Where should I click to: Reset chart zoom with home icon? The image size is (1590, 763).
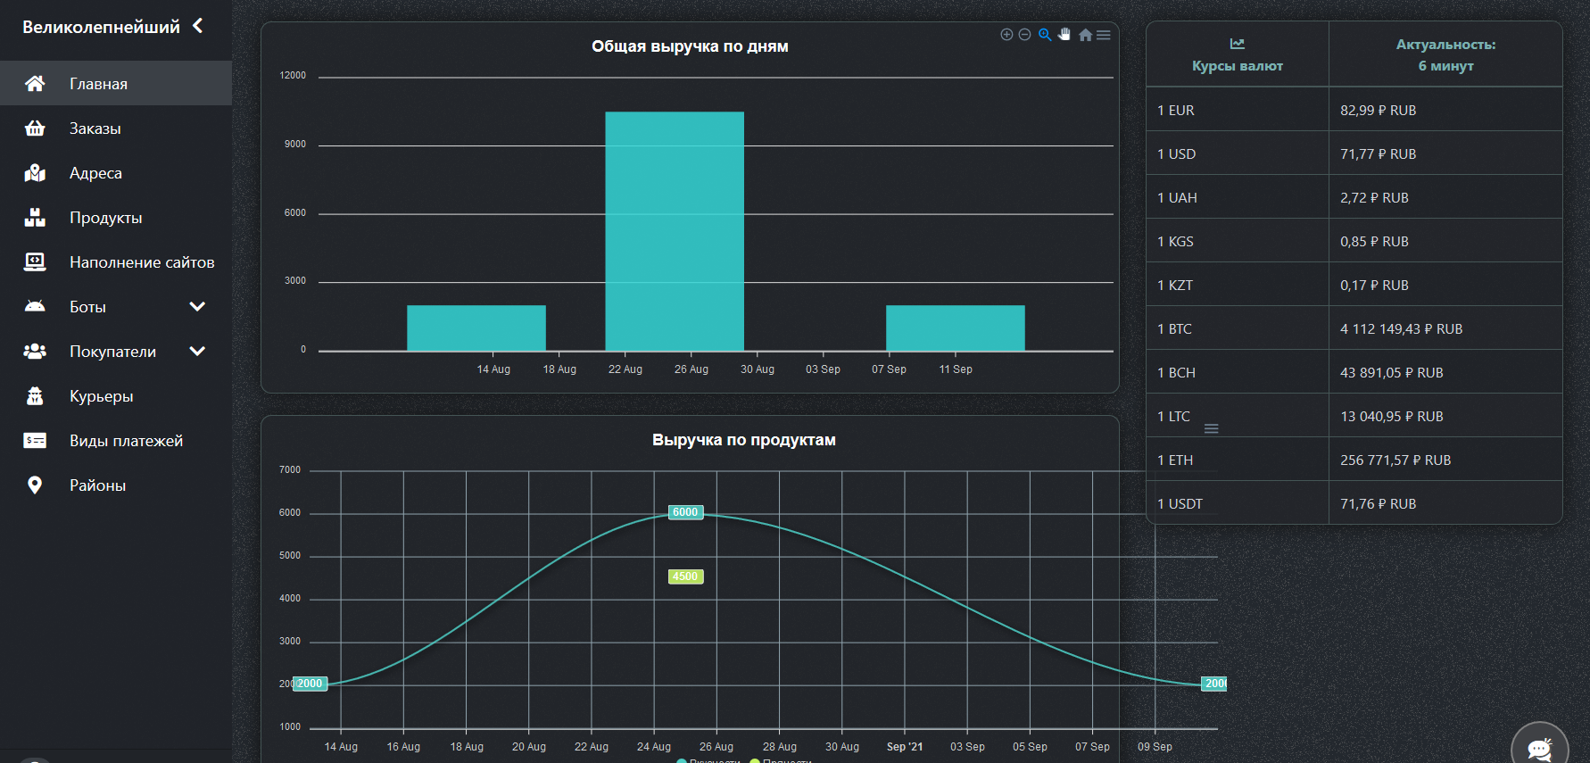point(1085,35)
